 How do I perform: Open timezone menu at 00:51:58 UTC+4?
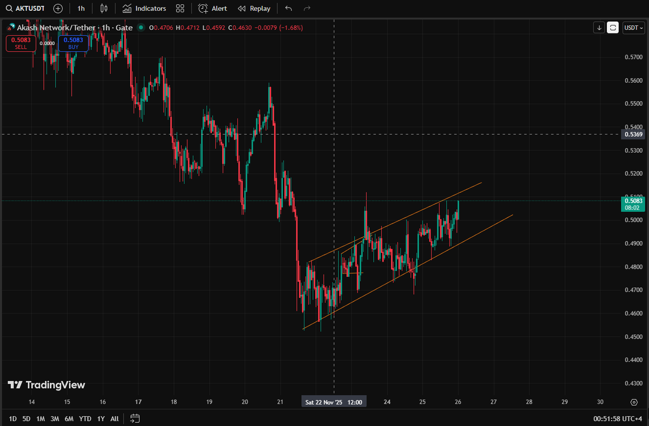click(617, 418)
